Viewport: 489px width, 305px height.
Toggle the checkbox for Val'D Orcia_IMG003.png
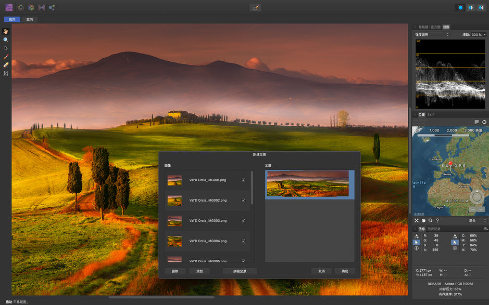pos(243,220)
